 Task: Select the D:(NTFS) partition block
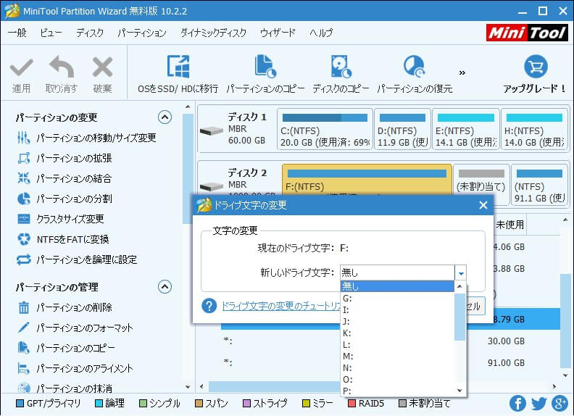[402, 129]
